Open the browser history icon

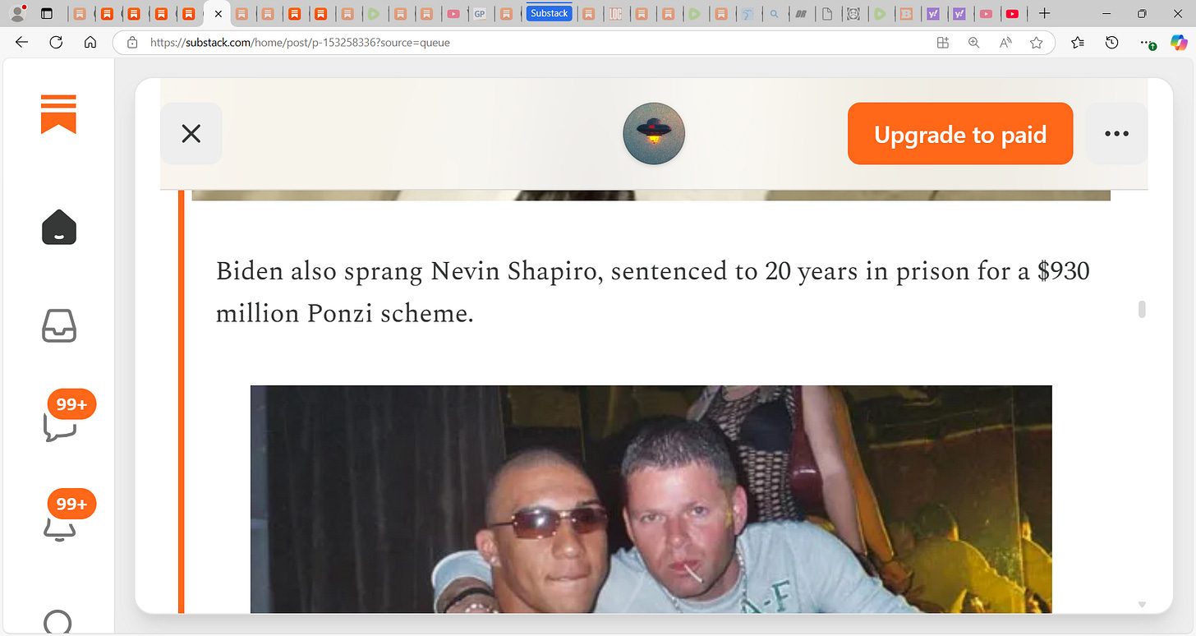tap(1111, 43)
